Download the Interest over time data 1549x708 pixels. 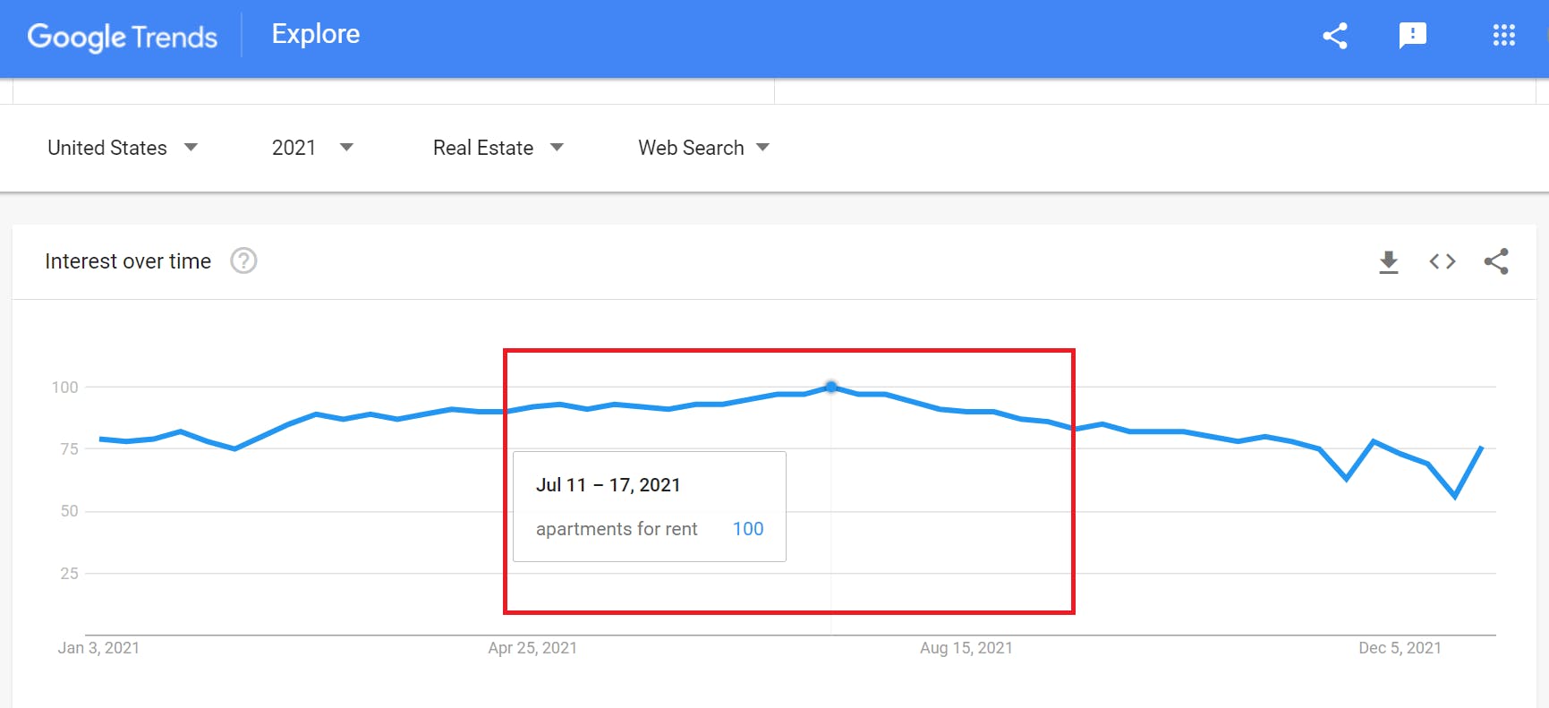tap(1388, 261)
